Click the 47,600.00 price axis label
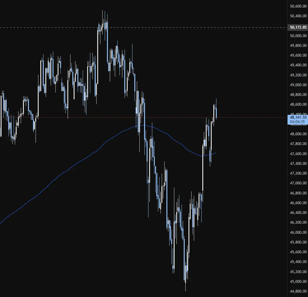 [298, 154]
